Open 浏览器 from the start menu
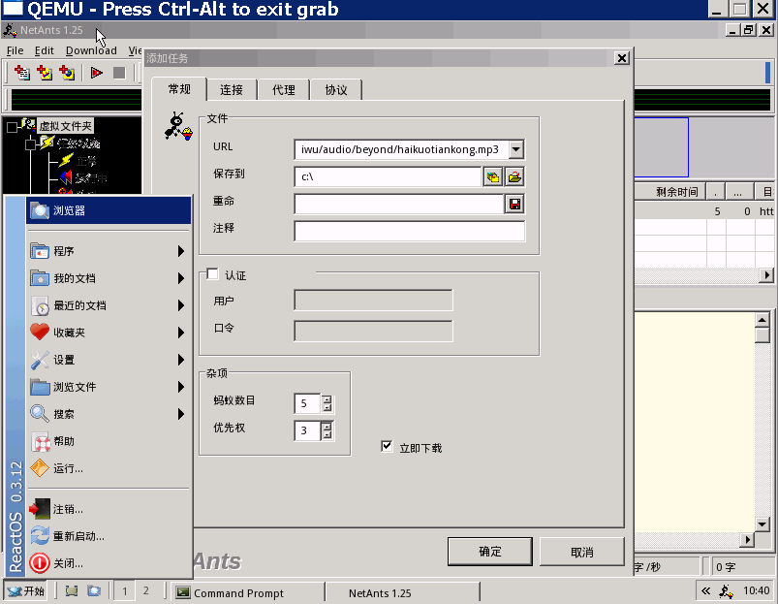This screenshot has height=604, width=778. pos(109,210)
